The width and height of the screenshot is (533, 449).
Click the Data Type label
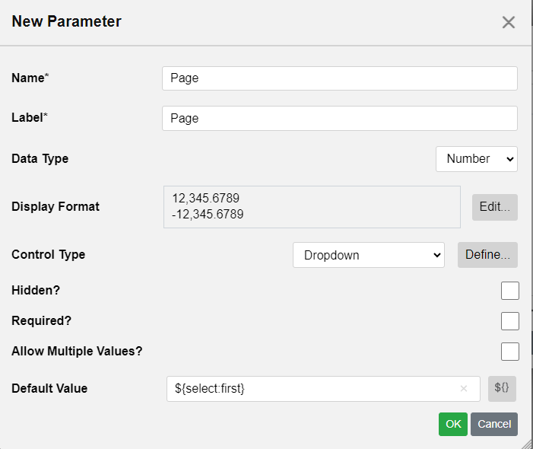tap(40, 159)
